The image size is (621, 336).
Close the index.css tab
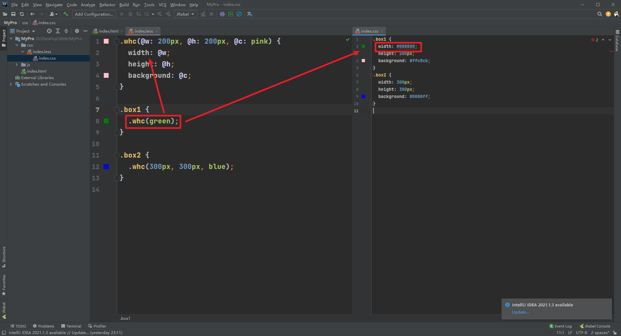coord(382,31)
